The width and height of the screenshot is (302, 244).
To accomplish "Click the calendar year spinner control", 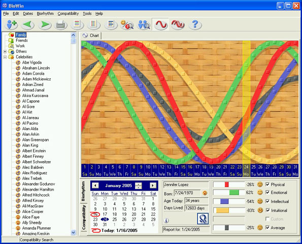I will click(x=138, y=186).
